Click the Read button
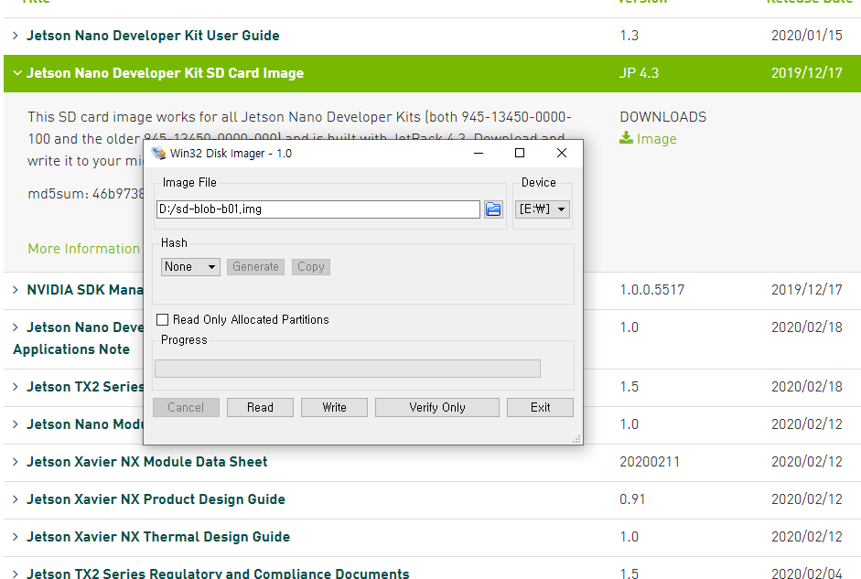Image resolution: width=861 pixels, height=579 pixels. point(260,407)
